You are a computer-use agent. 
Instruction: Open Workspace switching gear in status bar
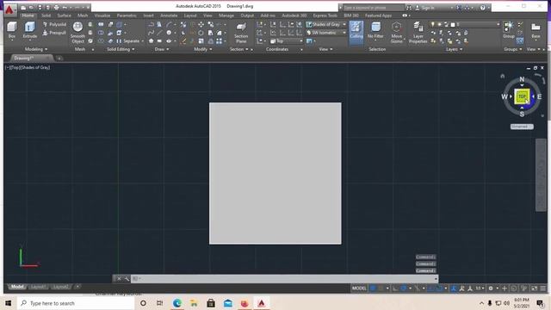pos(491,288)
